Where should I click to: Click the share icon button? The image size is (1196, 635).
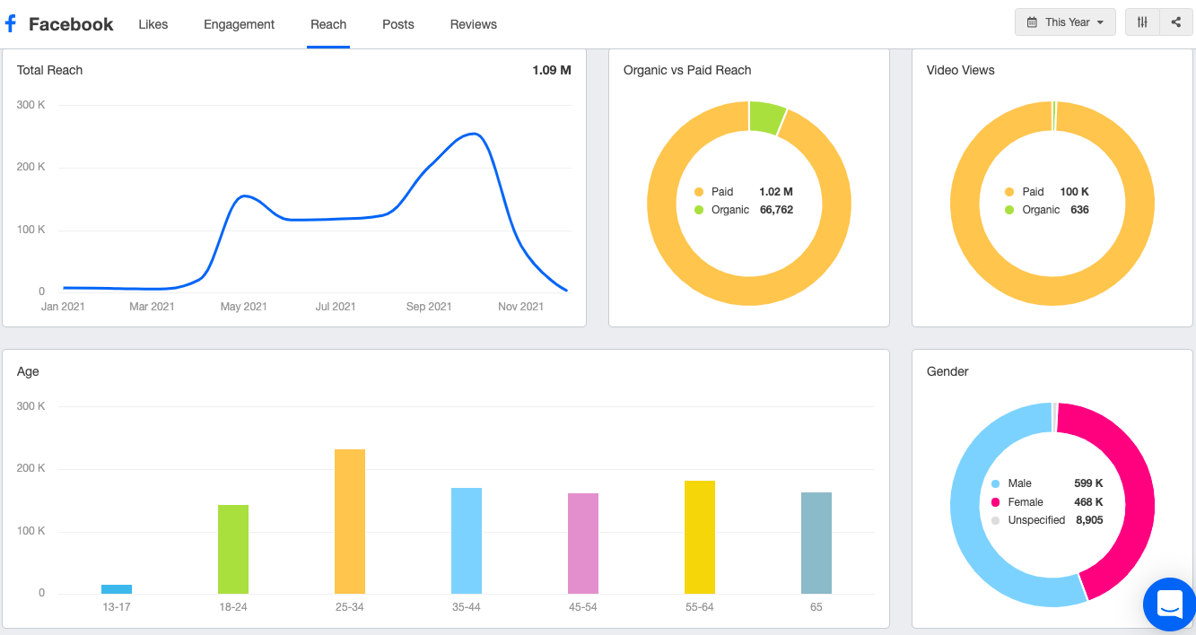[1175, 22]
